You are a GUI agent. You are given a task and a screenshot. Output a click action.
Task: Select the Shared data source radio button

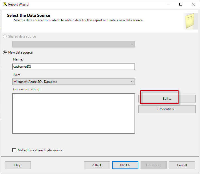click(5, 36)
